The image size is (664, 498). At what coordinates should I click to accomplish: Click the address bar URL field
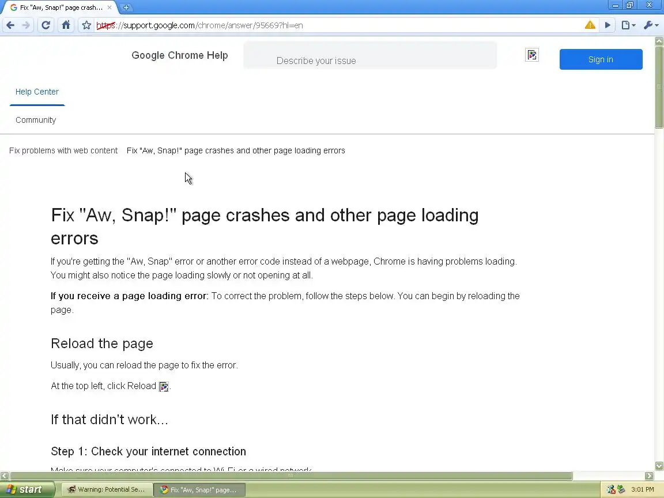[x=339, y=25]
